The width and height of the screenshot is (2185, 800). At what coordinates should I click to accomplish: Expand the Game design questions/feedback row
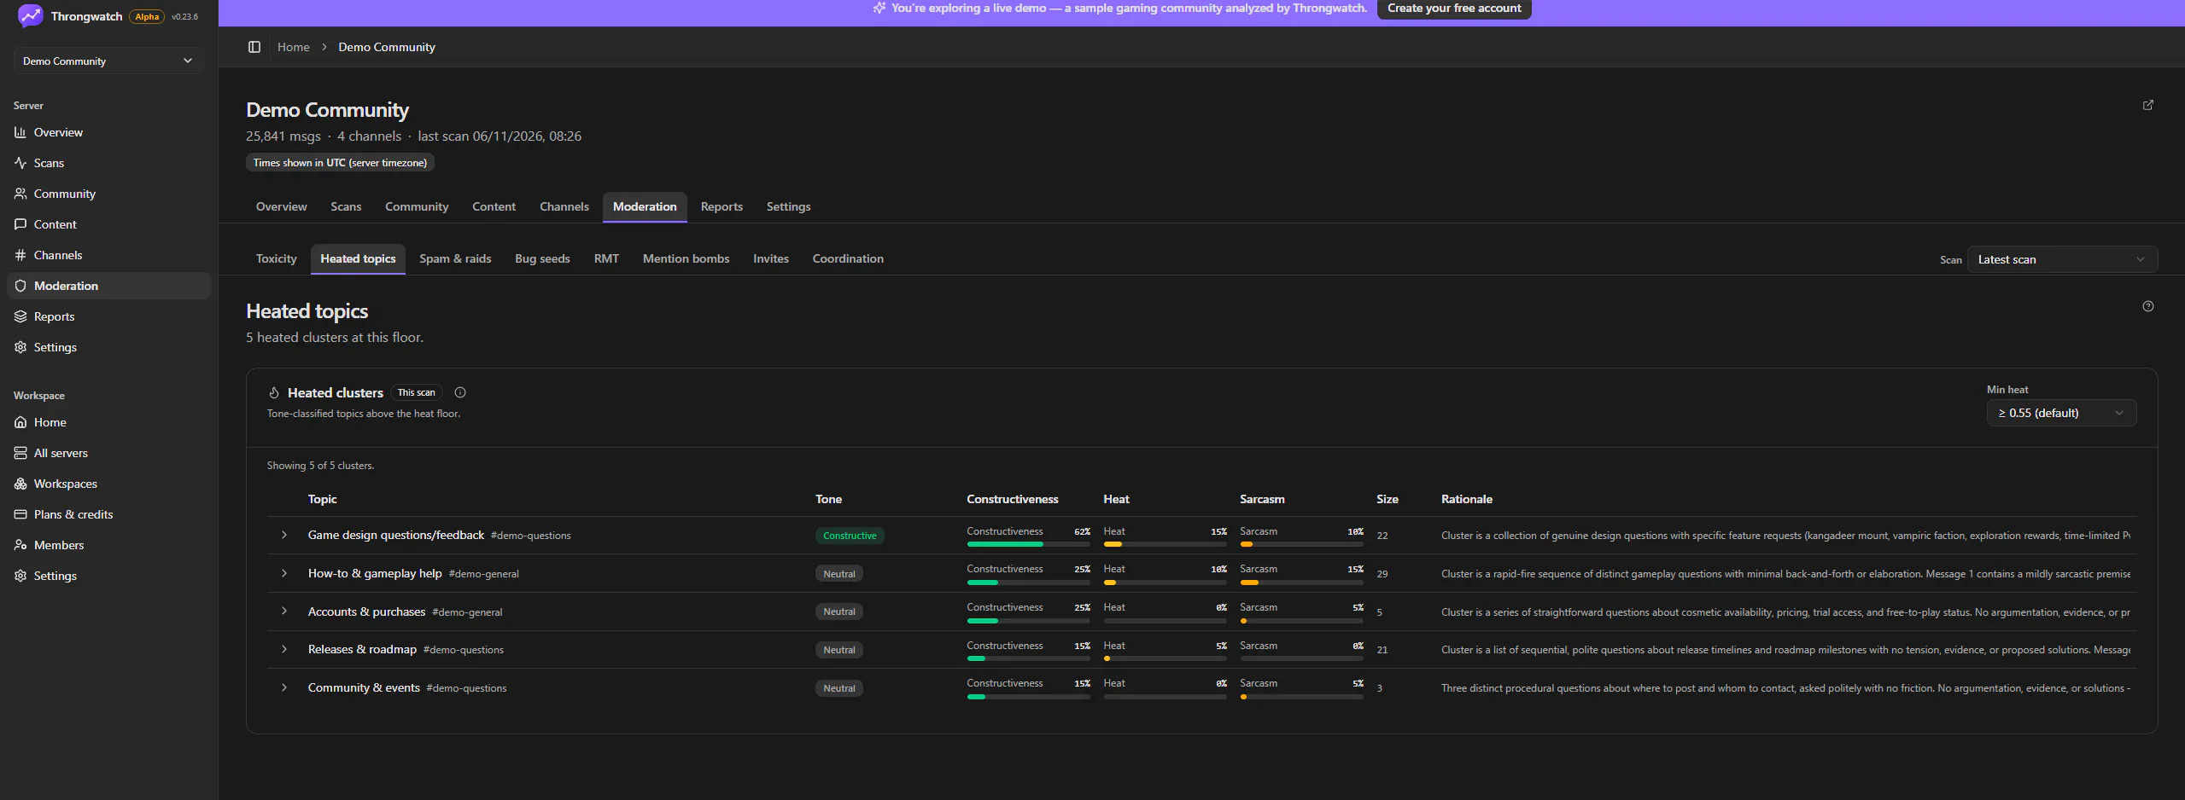(284, 535)
